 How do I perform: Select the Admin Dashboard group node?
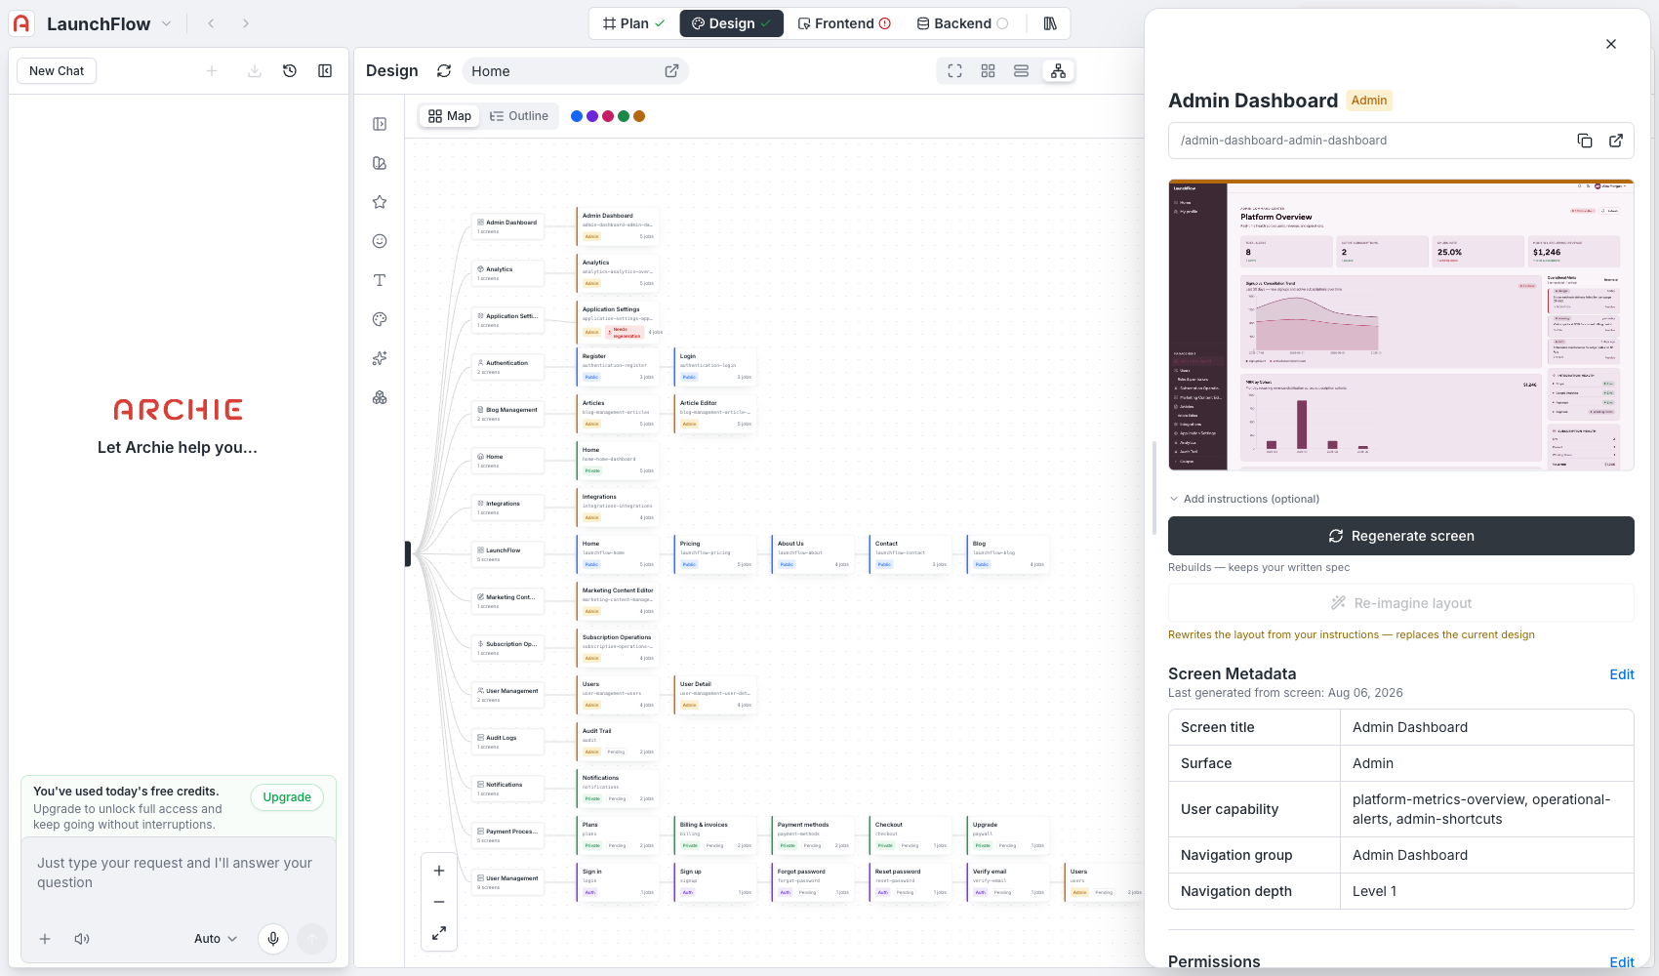click(x=507, y=225)
